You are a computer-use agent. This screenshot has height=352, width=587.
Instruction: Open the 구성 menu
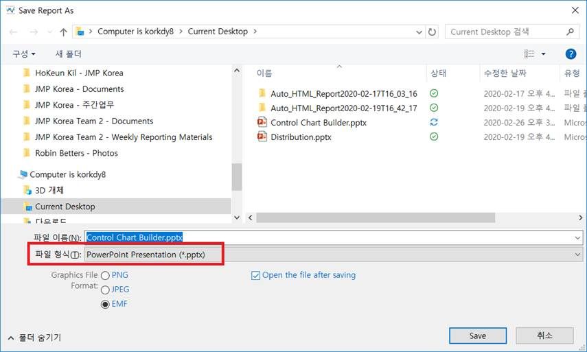[23, 54]
